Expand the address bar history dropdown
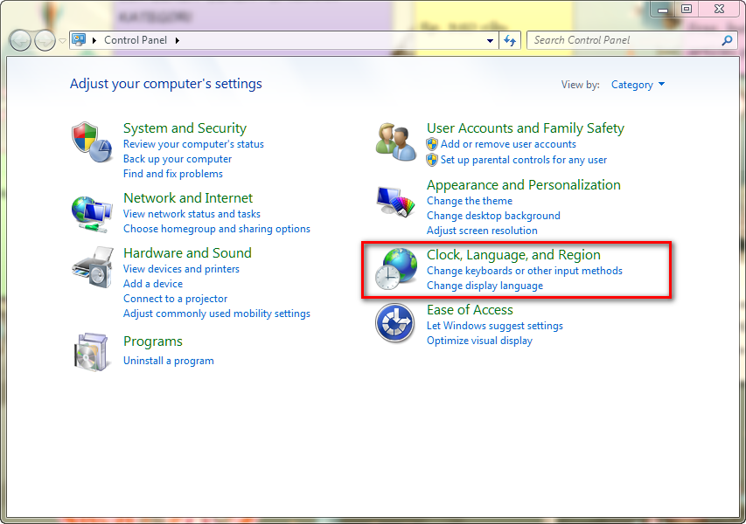This screenshot has width=746, height=524. [490, 41]
